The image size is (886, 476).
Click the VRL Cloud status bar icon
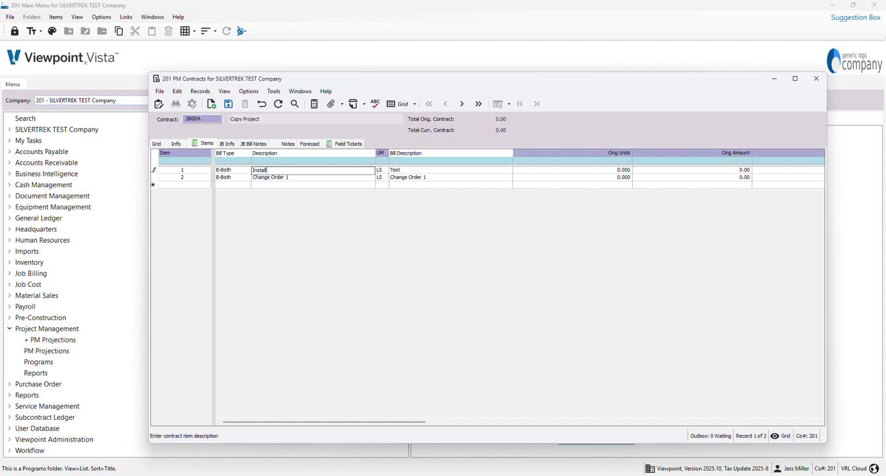873,469
